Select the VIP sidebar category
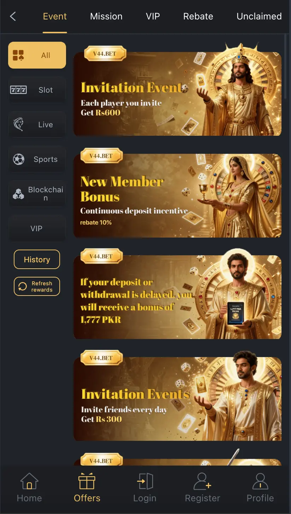This screenshot has height=514, width=291. (37, 228)
